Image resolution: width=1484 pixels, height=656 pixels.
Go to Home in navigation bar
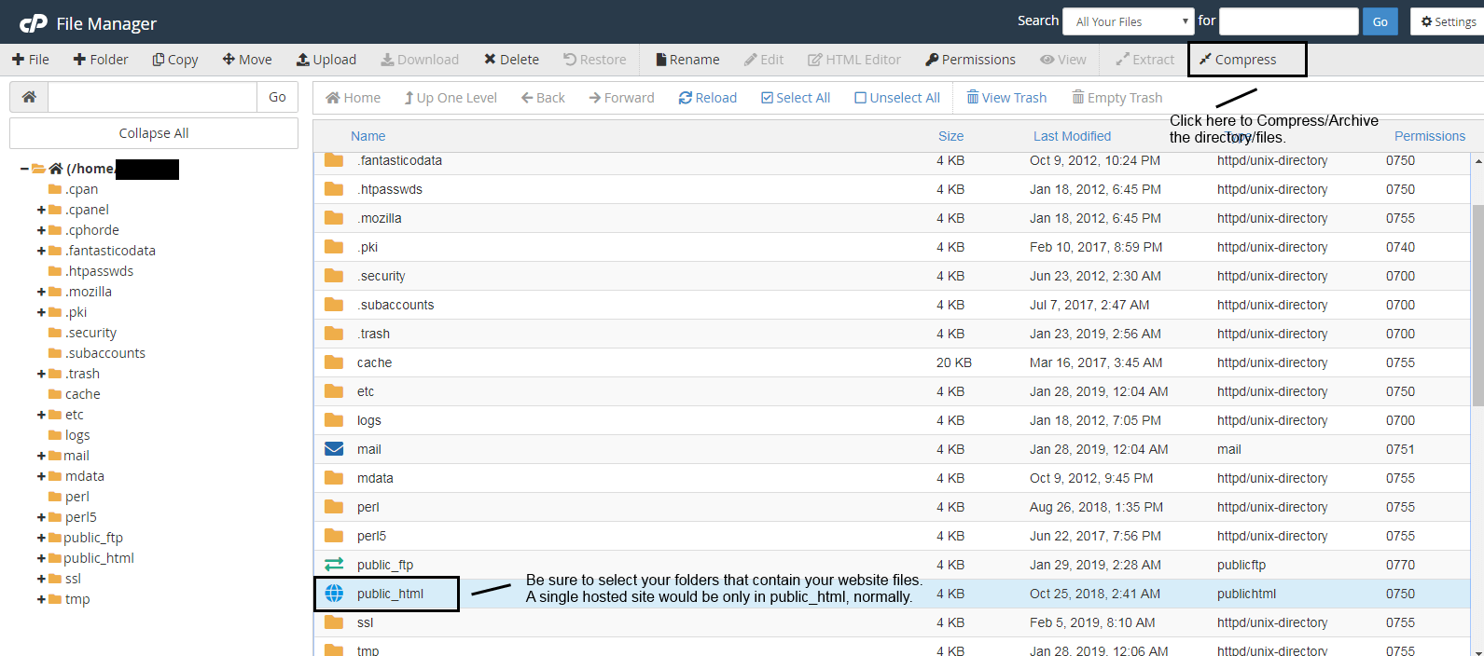tap(353, 98)
